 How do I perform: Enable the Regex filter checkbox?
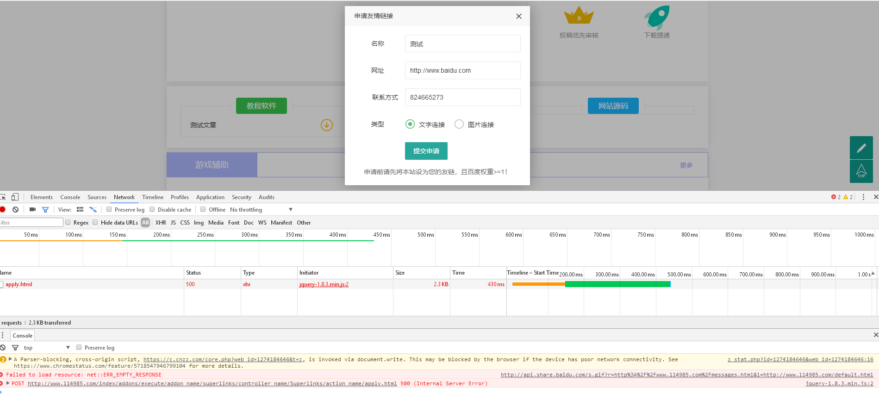pos(68,222)
